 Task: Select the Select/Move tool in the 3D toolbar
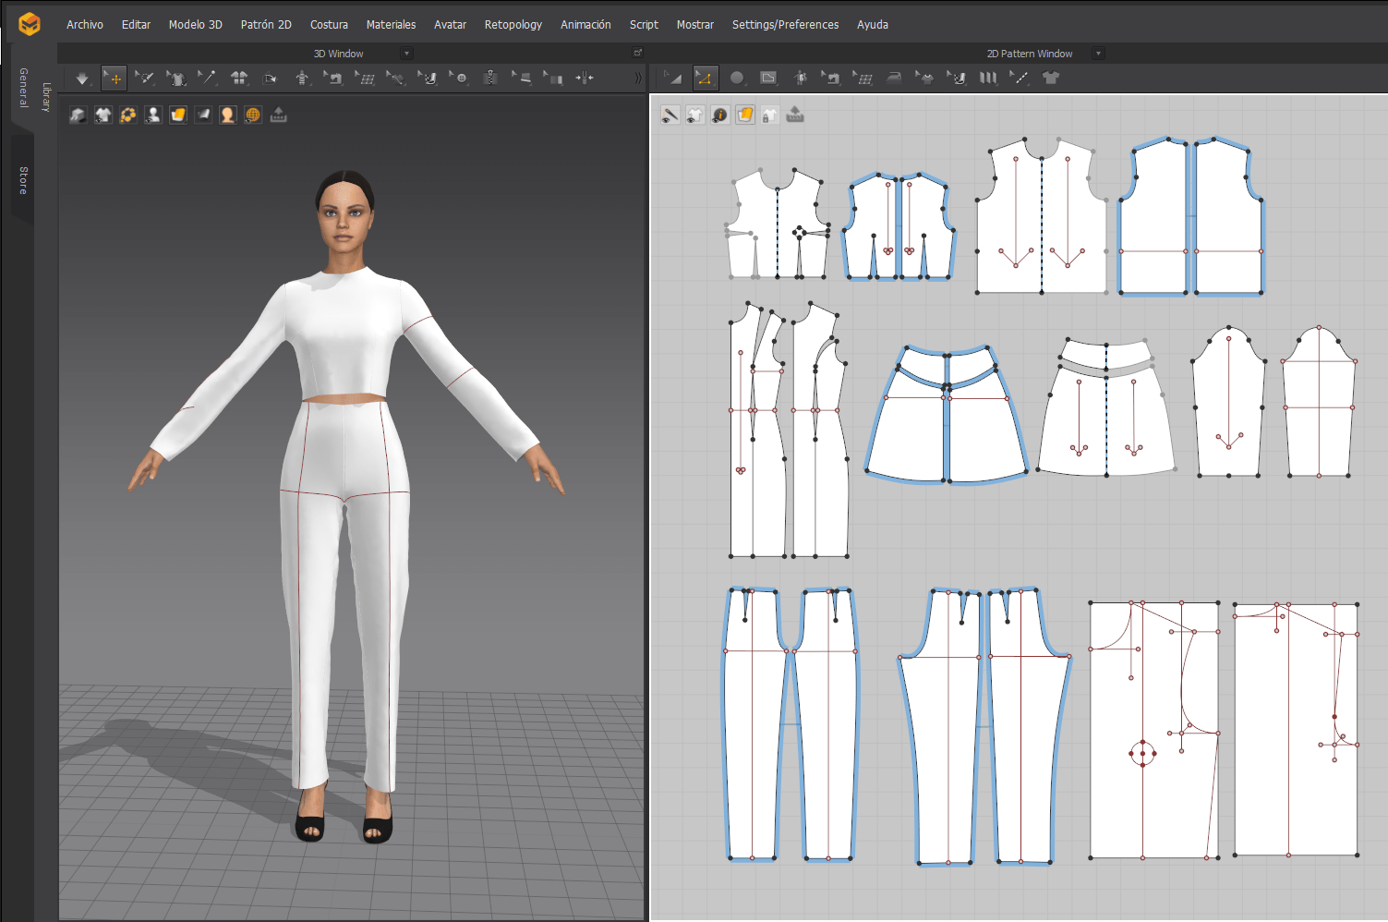[114, 78]
